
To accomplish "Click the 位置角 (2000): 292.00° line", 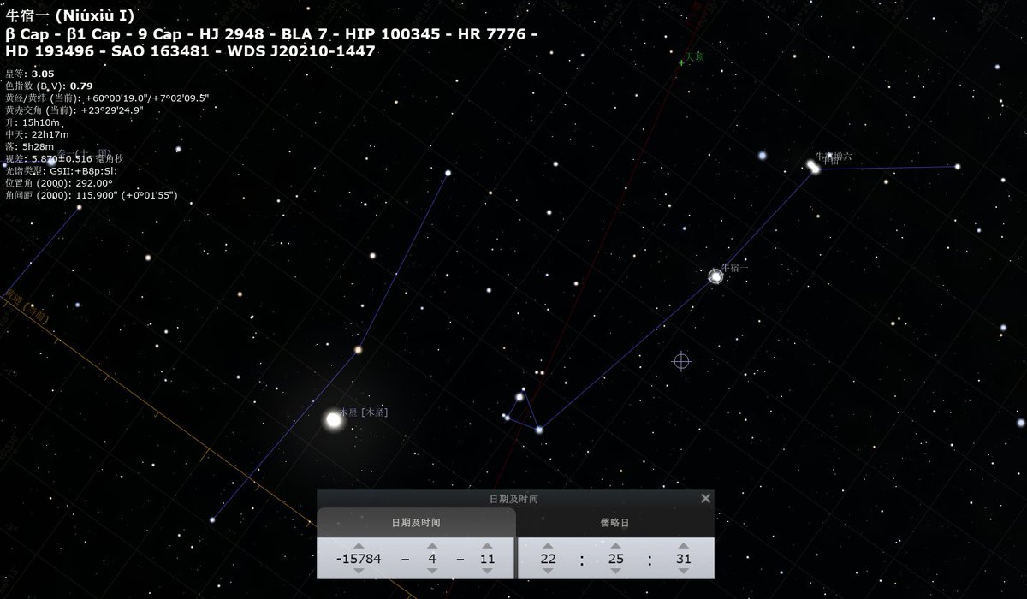I will pyautogui.click(x=59, y=182).
